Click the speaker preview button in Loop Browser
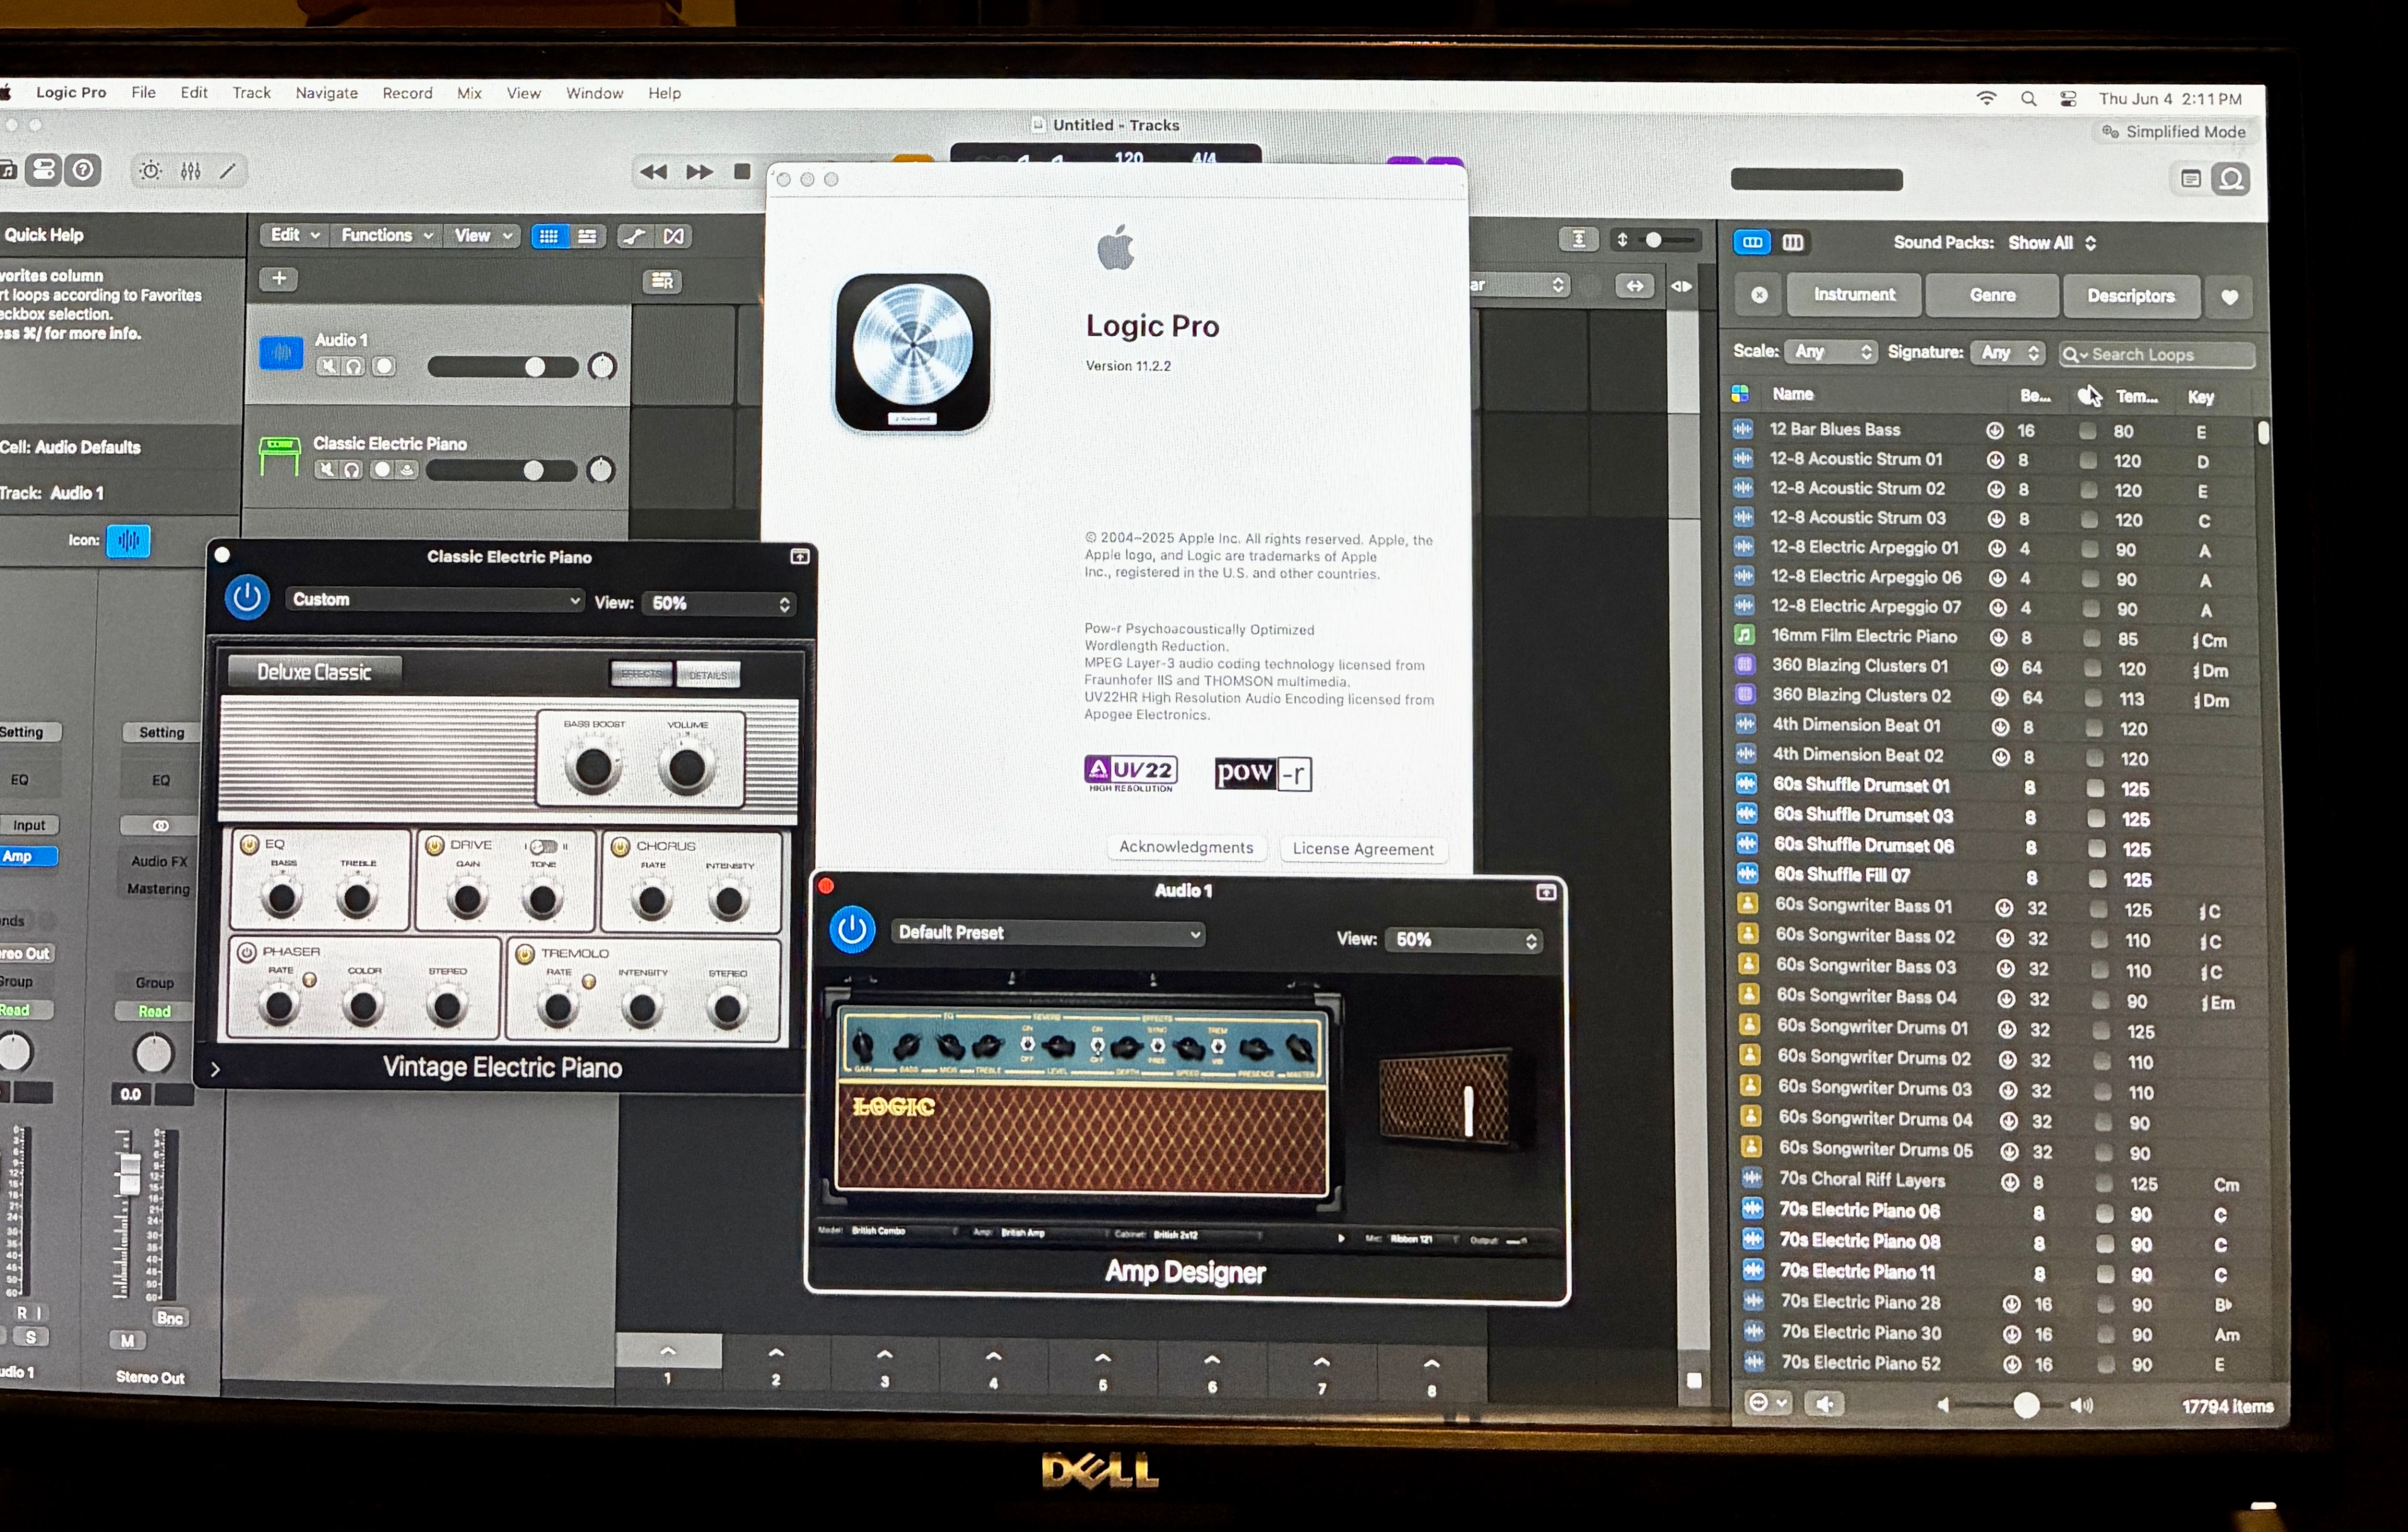The height and width of the screenshot is (1532, 2408). click(1824, 1404)
